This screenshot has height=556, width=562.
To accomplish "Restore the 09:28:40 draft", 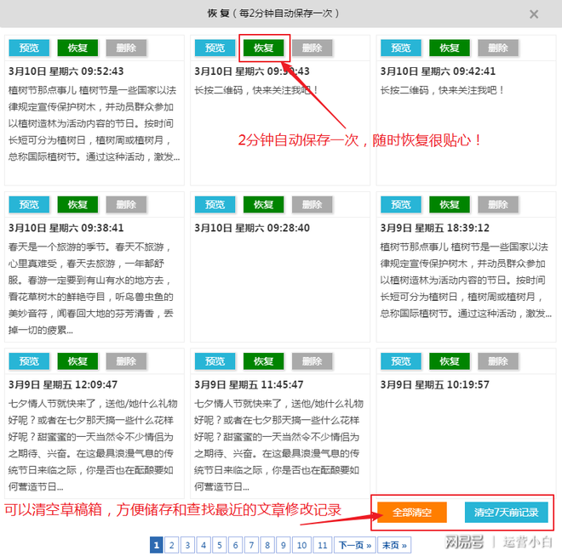I will (x=263, y=205).
